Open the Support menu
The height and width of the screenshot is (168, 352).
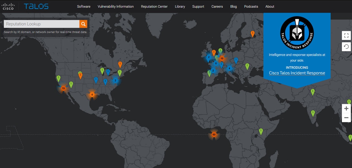click(x=198, y=6)
